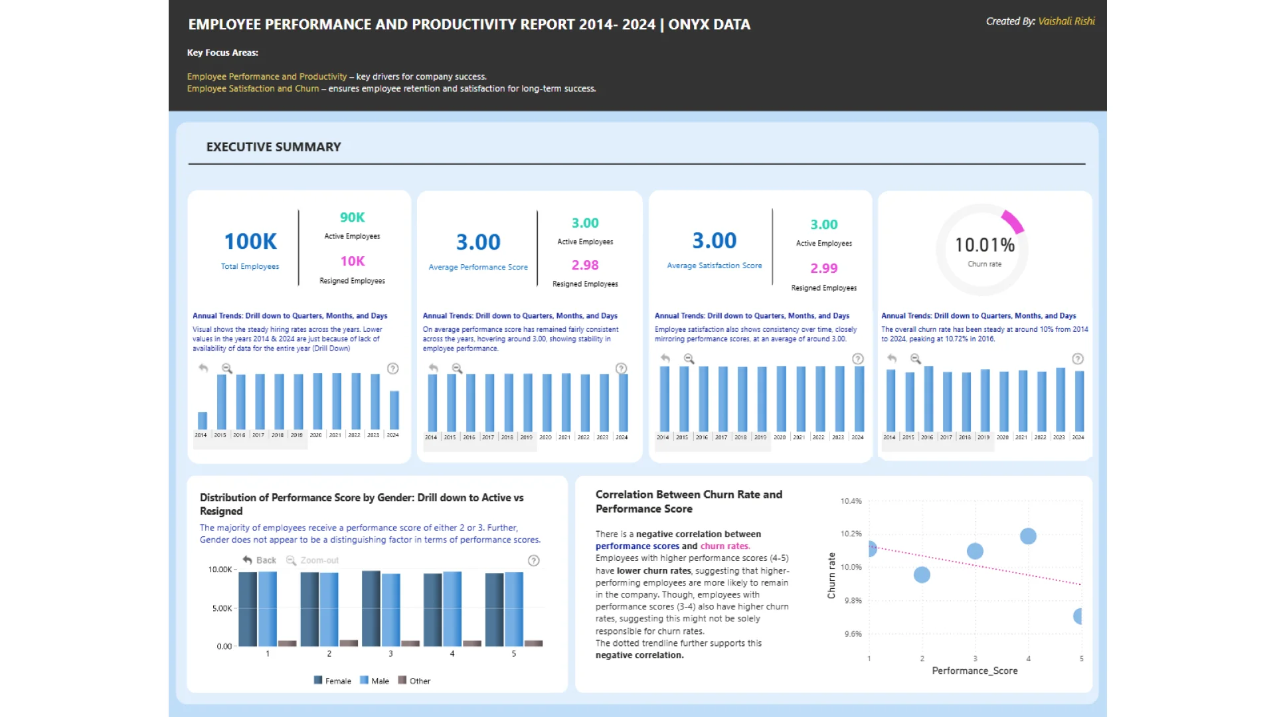Click zoom-out magnifier in Satisfaction Score trend chart
This screenshot has height=717, width=1275.
pos(689,358)
